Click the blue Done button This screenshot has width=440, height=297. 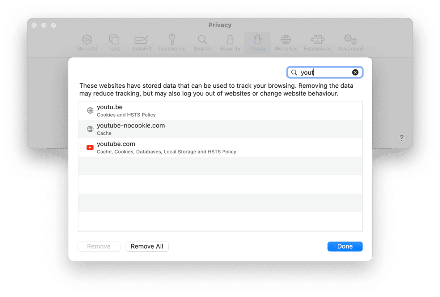(x=345, y=246)
